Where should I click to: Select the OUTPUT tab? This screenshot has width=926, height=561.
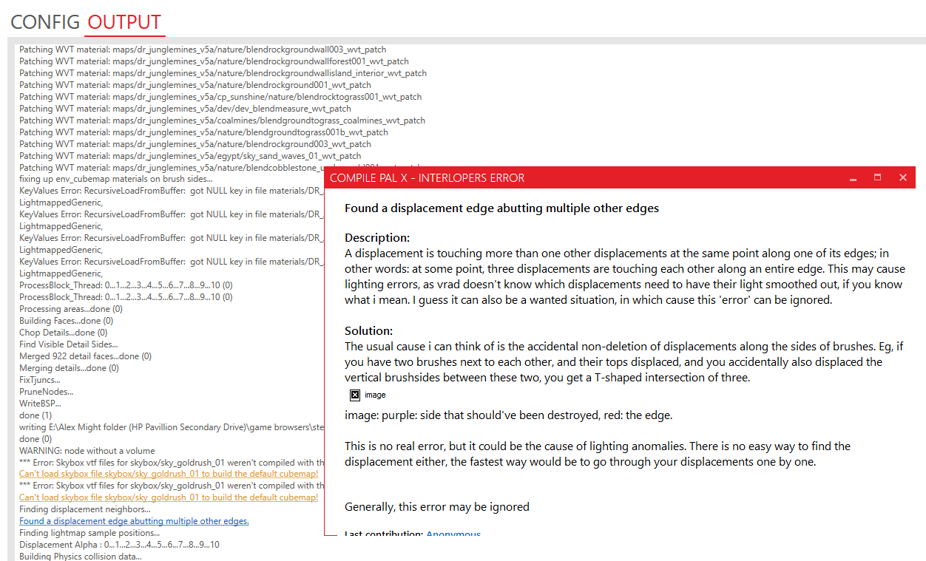point(124,22)
